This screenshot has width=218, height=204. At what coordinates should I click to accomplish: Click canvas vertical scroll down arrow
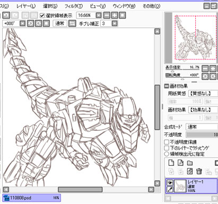tap(157, 183)
